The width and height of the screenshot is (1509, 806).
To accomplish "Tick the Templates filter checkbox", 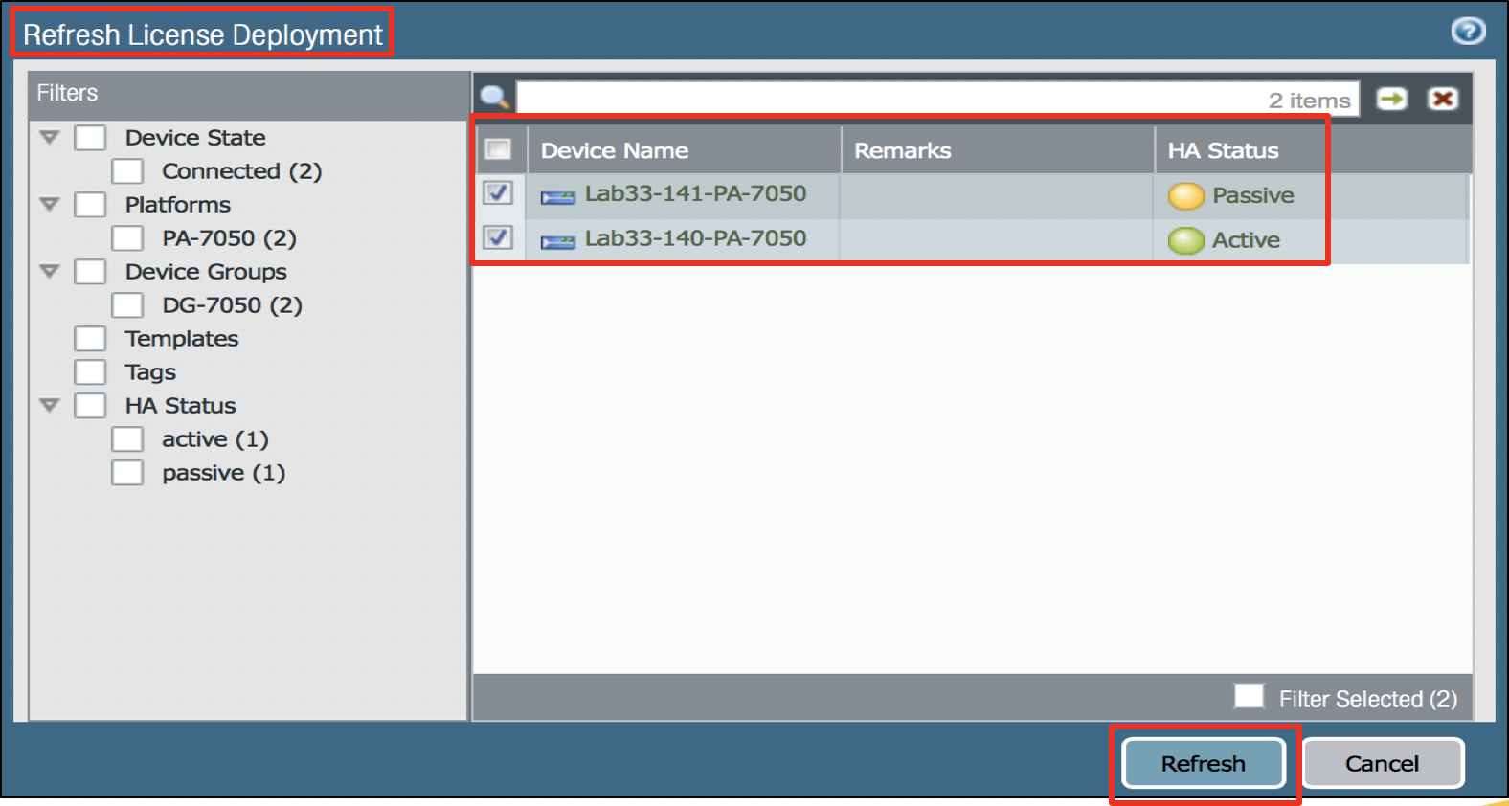I will (90, 339).
